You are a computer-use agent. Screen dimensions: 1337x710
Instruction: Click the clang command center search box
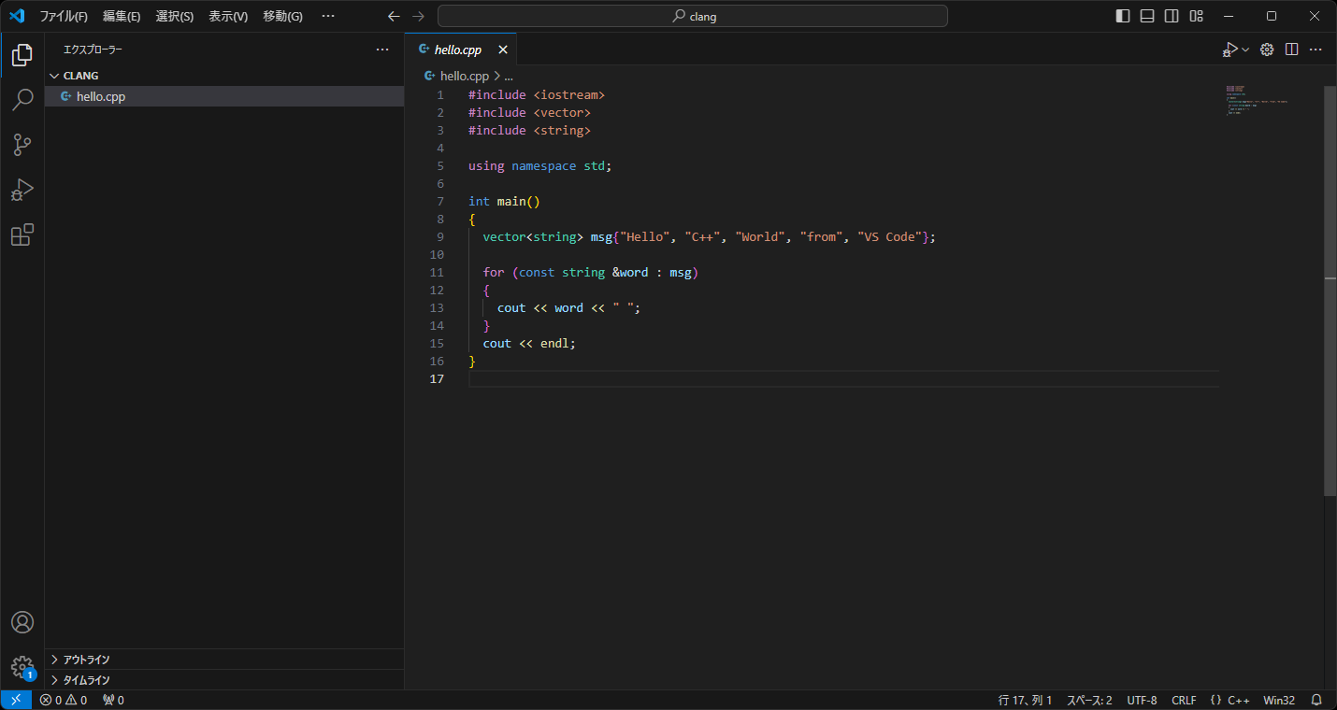[693, 16]
